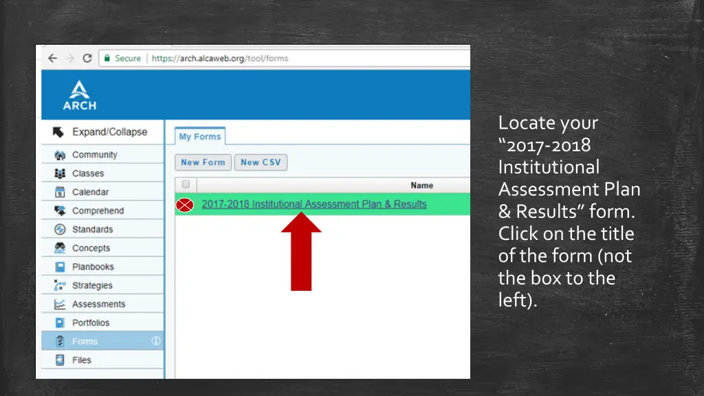Click the New Form button
Viewport: 704px width, 396px height.
pos(203,162)
